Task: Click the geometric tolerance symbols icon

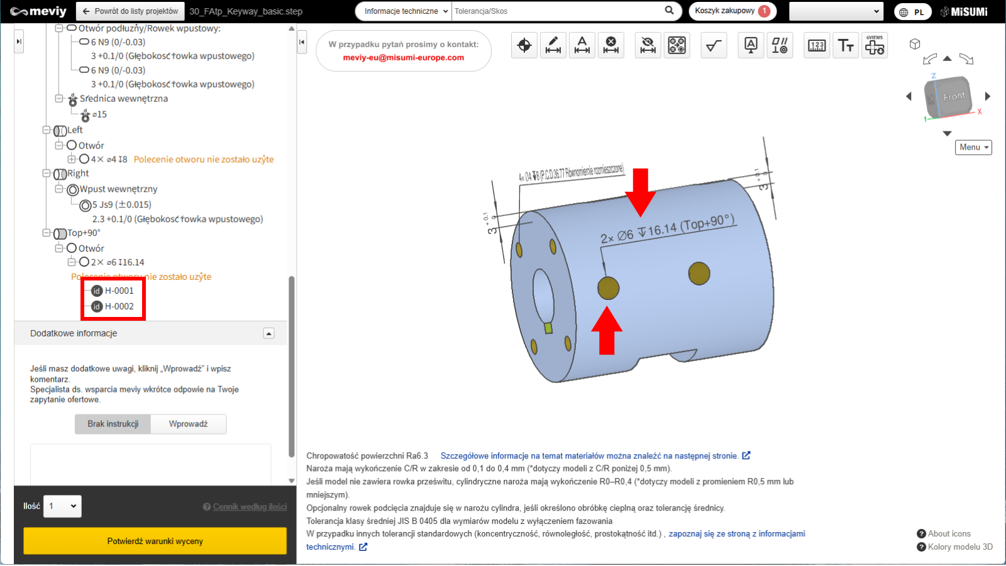Action: click(x=780, y=45)
